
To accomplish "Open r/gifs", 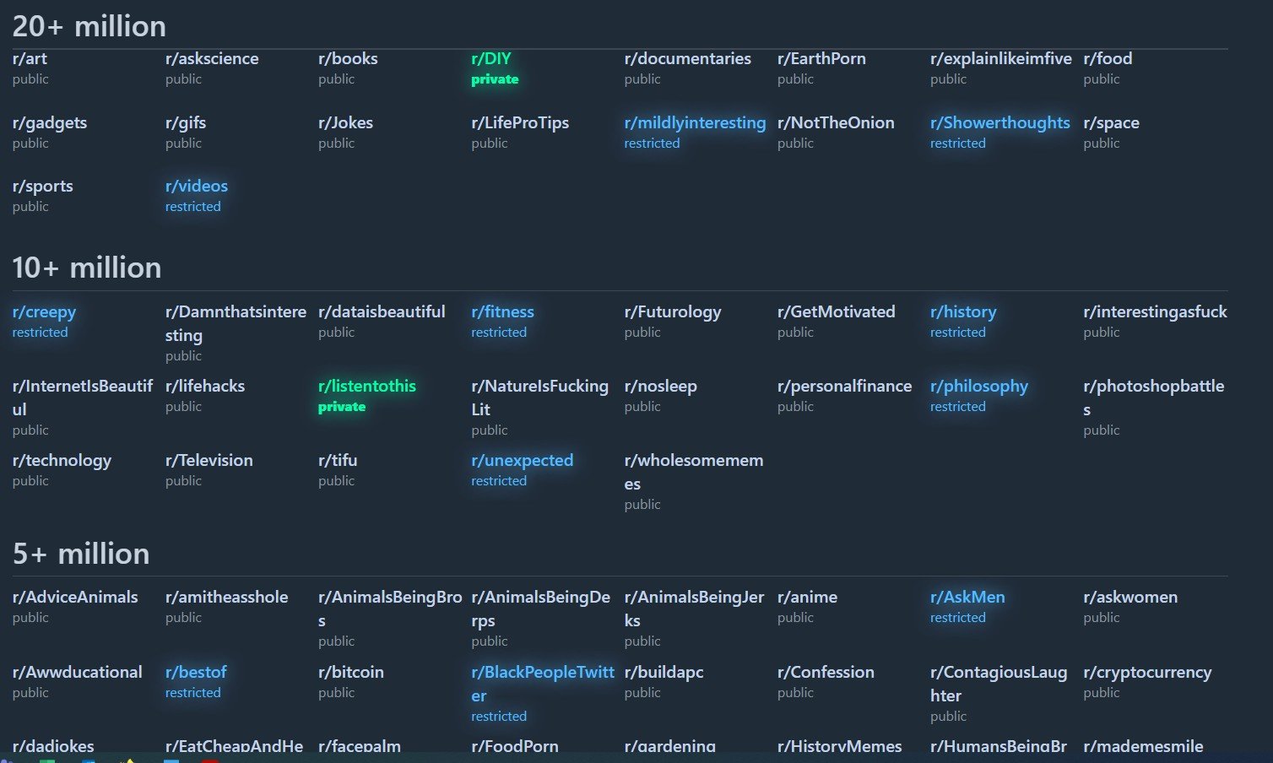I will tap(186, 123).
